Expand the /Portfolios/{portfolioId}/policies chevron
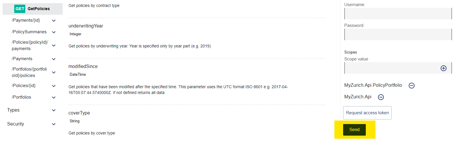Viewport: 461px width, 144px height. [x=54, y=72]
